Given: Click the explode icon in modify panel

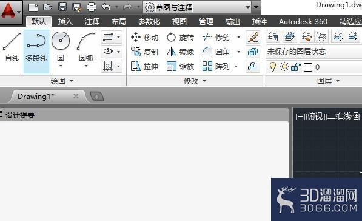Looking at the screenshot, I should pyautogui.click(x=253, y=52).
